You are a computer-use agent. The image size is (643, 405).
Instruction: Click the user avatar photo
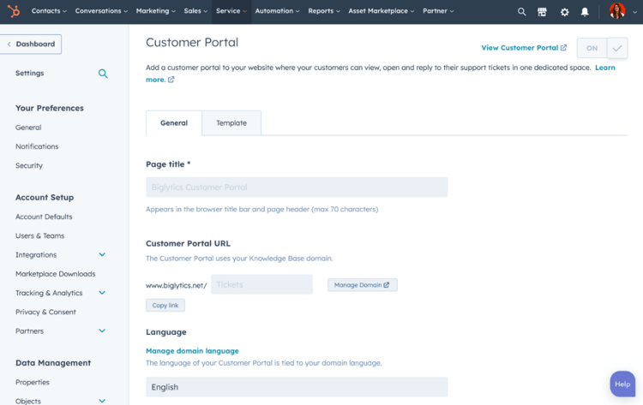616,11
